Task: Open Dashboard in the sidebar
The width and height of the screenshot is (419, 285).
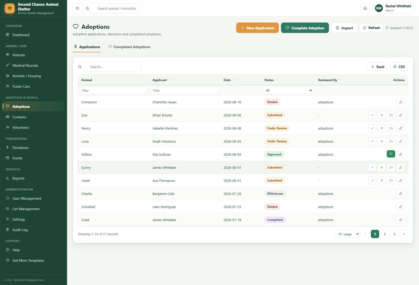Action: [34, 35]
